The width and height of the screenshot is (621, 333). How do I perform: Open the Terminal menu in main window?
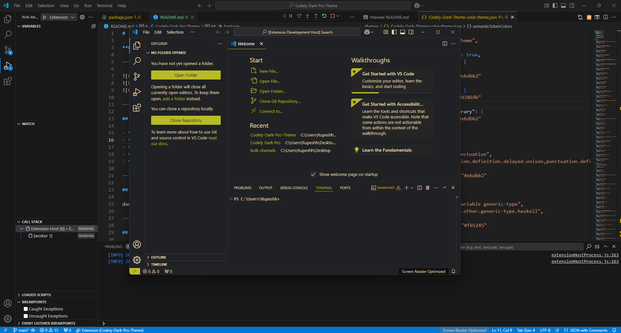tap(104, 5)
